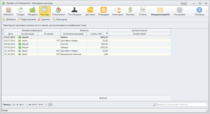Open the Площадки (Amazon) section

[x=103, y=11]
